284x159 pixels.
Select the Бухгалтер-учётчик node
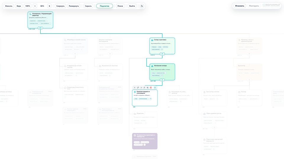[x=214, y=98]
